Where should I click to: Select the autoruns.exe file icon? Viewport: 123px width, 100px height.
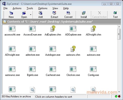tap(93, 49)
